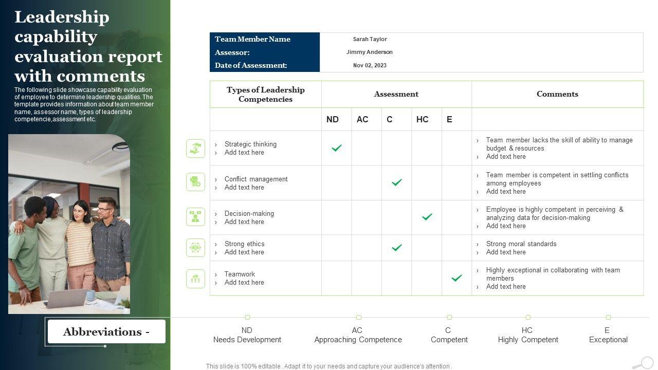658x370 pixels.
Task: Click the 'Comments' column header
Action: (557, 94)
